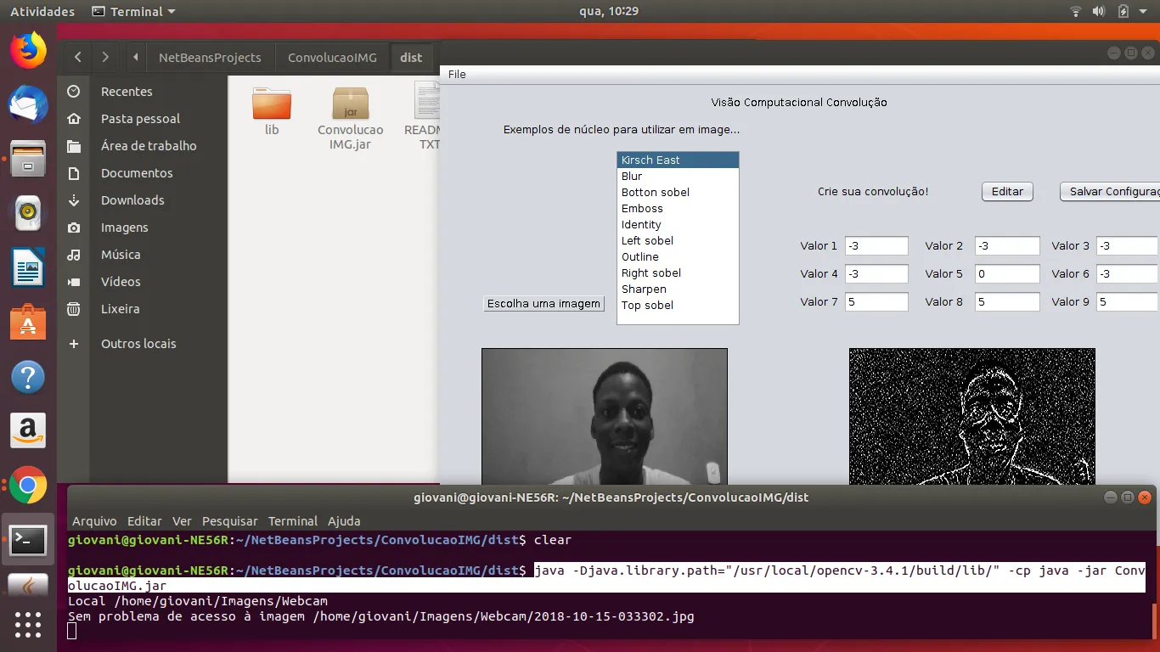The width and height of the screenshot is (1160, 652).
Task: Open Ubuntu Software from the dock
Action: (28, 322)
